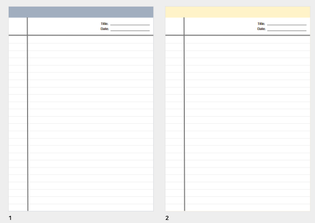Select page 1 thumbnail with blue header
This screenshot has height=223, width=315.
[81, 109]
